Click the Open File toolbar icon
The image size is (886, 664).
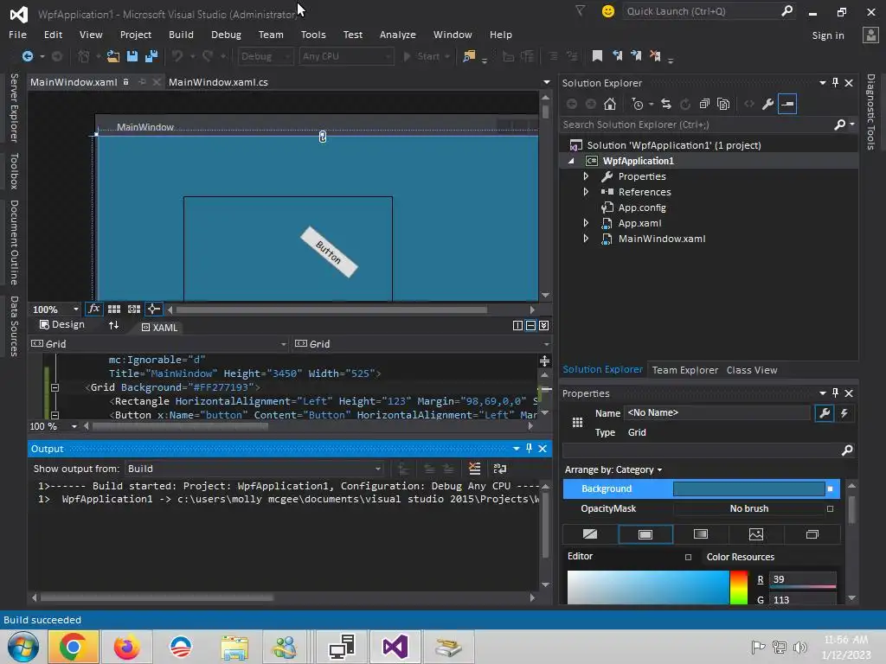113,56
